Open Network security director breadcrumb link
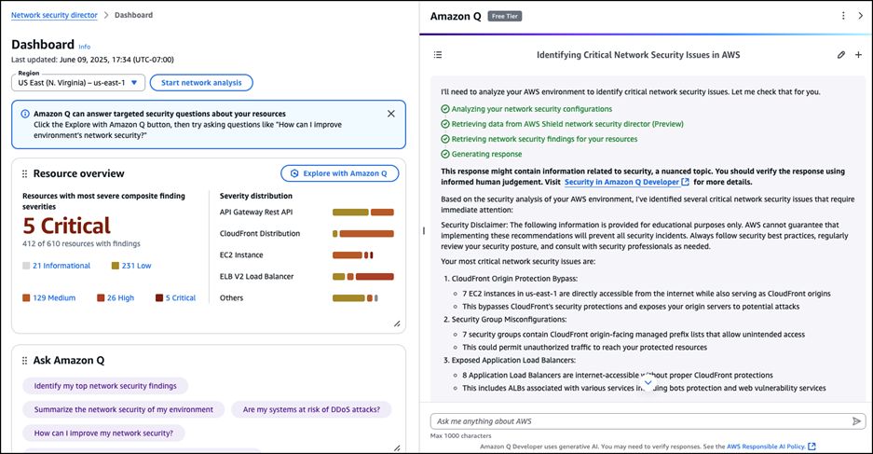873x454 pixels. [54, 15]
